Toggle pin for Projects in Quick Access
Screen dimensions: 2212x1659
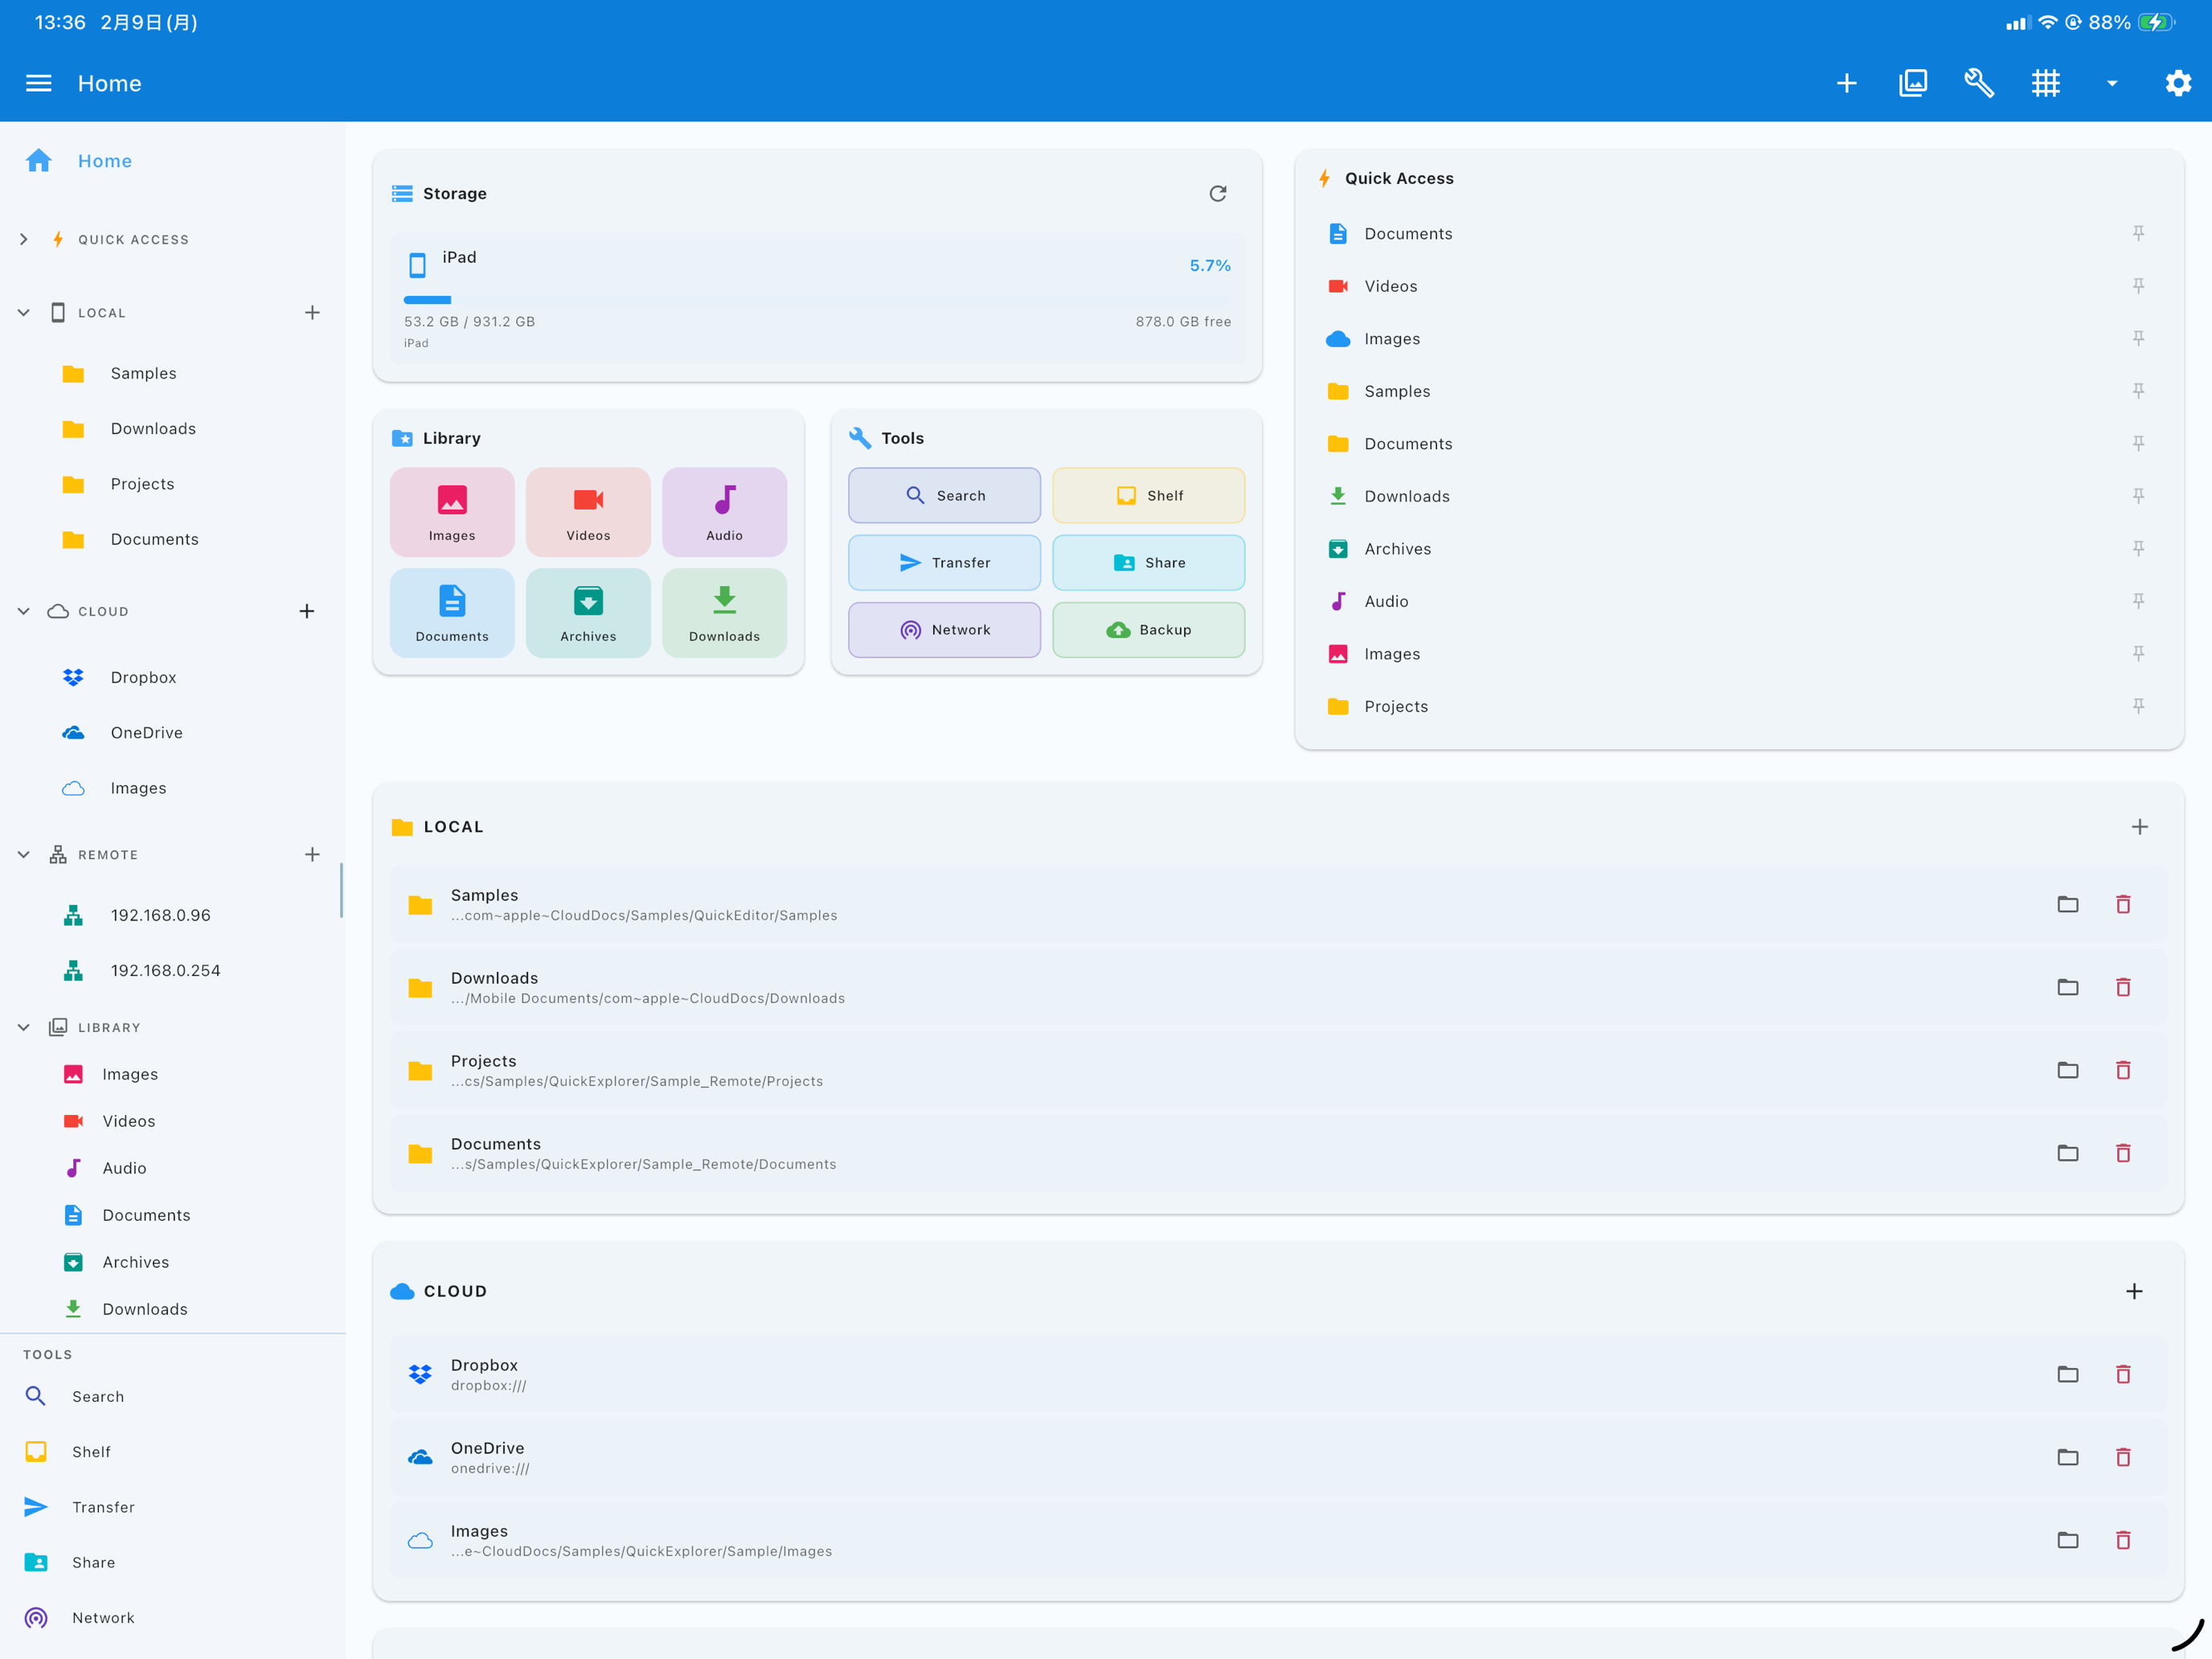click(2138, 706)
